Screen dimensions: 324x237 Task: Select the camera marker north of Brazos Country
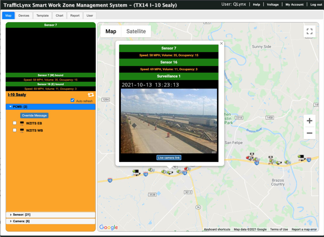pos(278,163)
